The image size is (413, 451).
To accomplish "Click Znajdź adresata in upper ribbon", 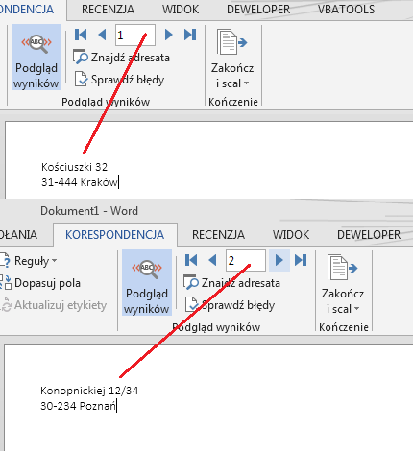I will (x=121, y=58).
